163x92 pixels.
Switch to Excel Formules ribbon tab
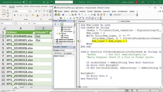point(44,6)
